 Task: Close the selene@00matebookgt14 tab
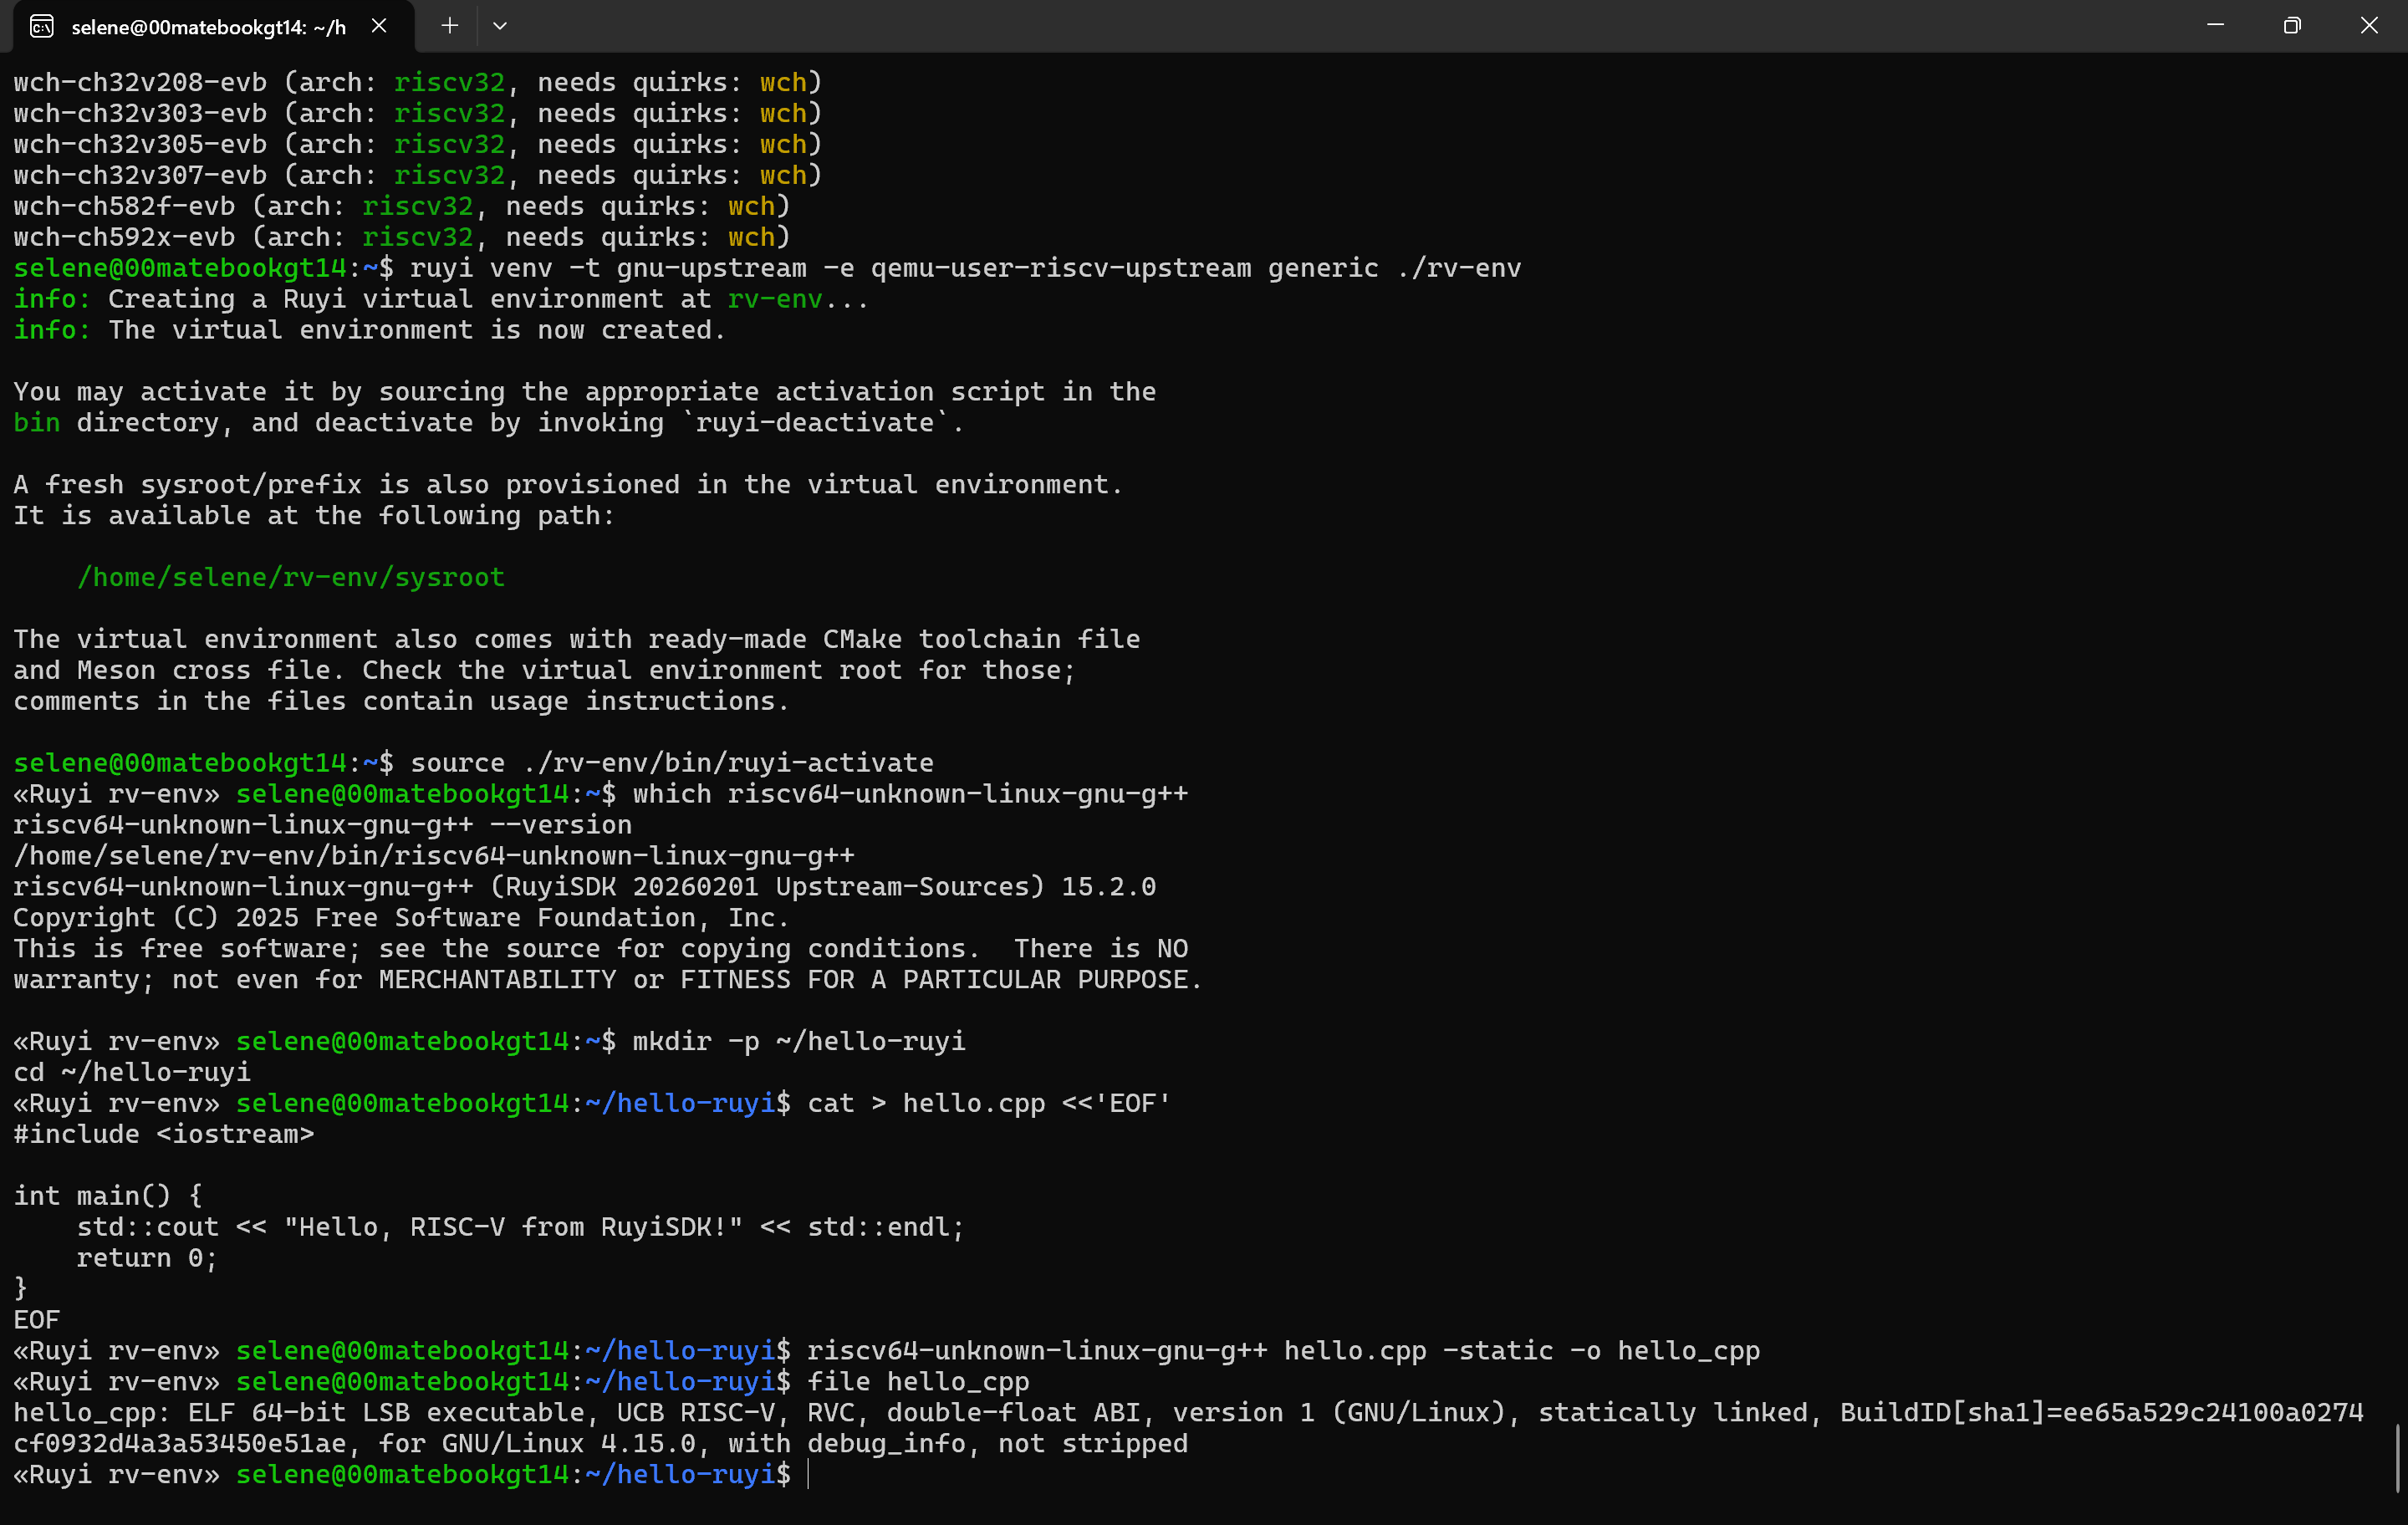click(x=379, y=26)
